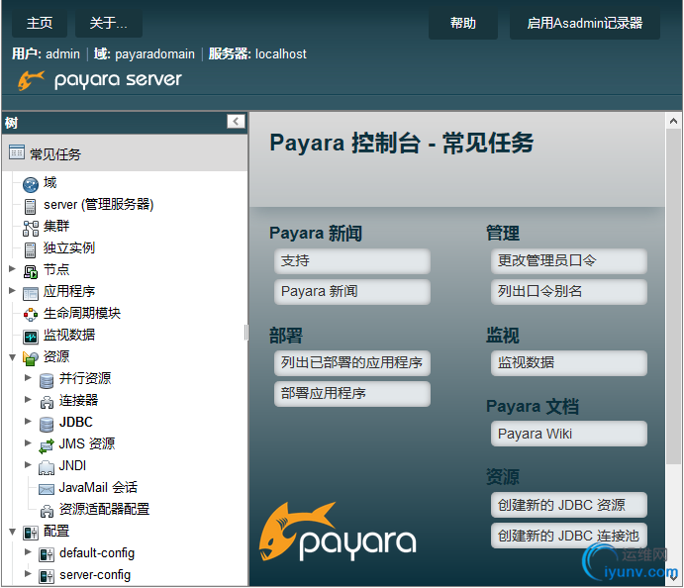Screen dimensions: 684x588
Task: Click the 部署应用程序 button
Action: click(352, 393)
